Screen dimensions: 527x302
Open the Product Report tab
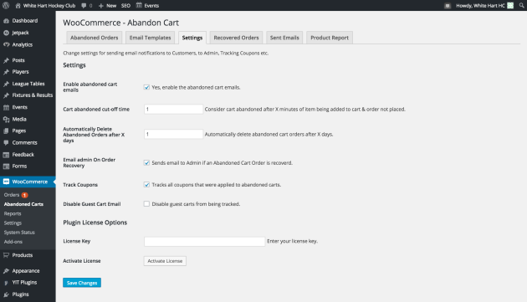pyautogui.click(x=330, y=38)
